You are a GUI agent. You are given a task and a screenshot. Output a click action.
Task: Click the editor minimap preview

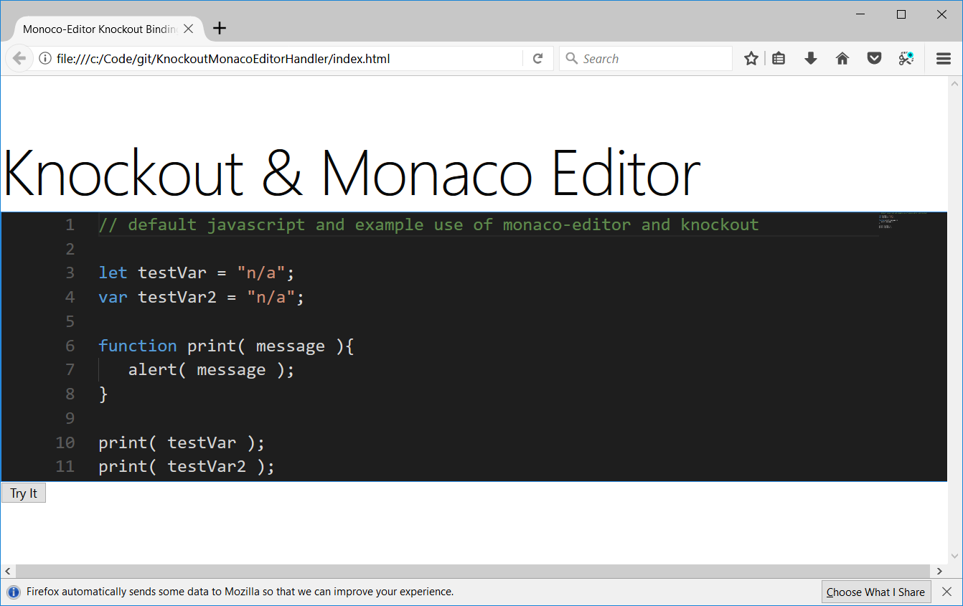[903, 220]
